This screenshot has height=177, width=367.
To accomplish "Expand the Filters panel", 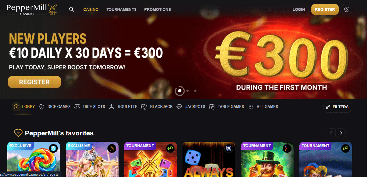I will click(x=338, y=107).
